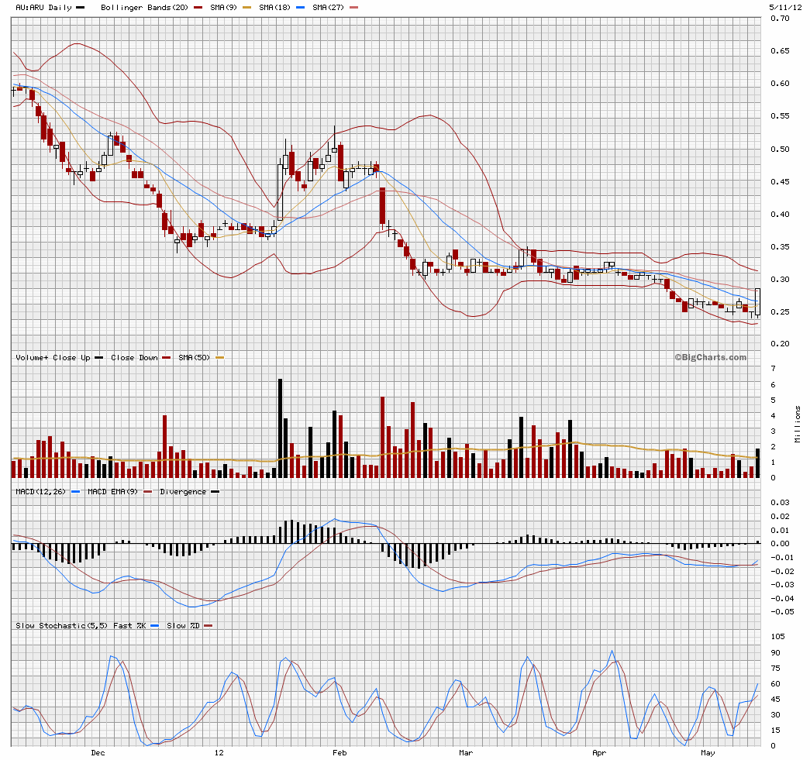The height and width of the screenshot is (760, 810).
Task: Click the 0.03 MACD axis label
Action: 780,502
